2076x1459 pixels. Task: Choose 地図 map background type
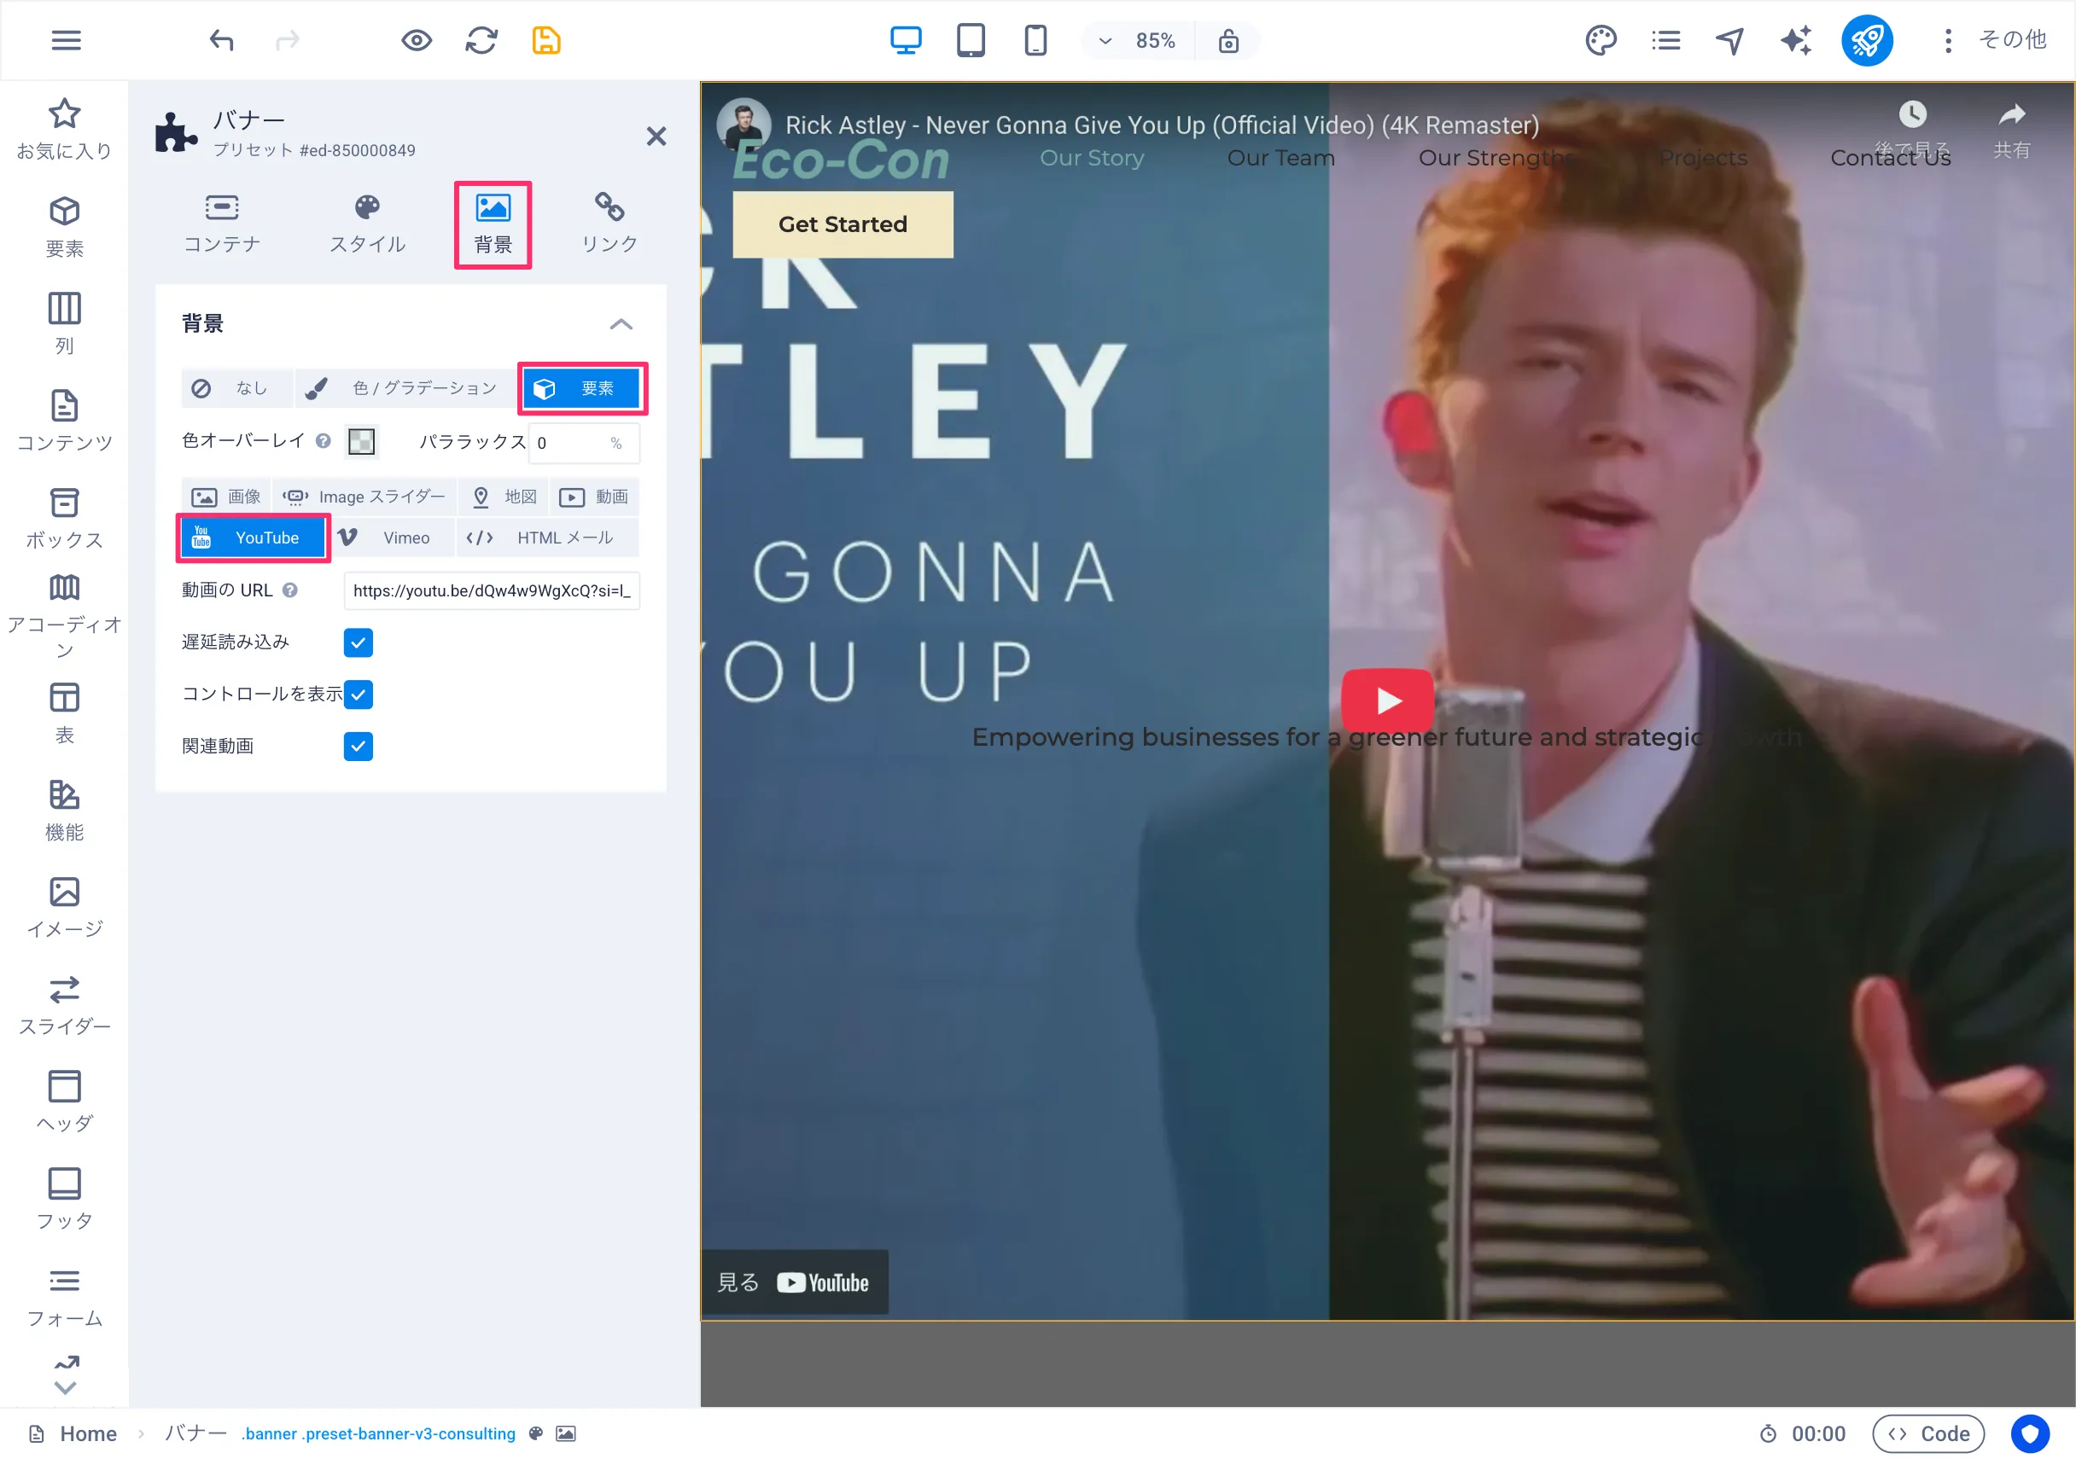click(x=504, y=497)
